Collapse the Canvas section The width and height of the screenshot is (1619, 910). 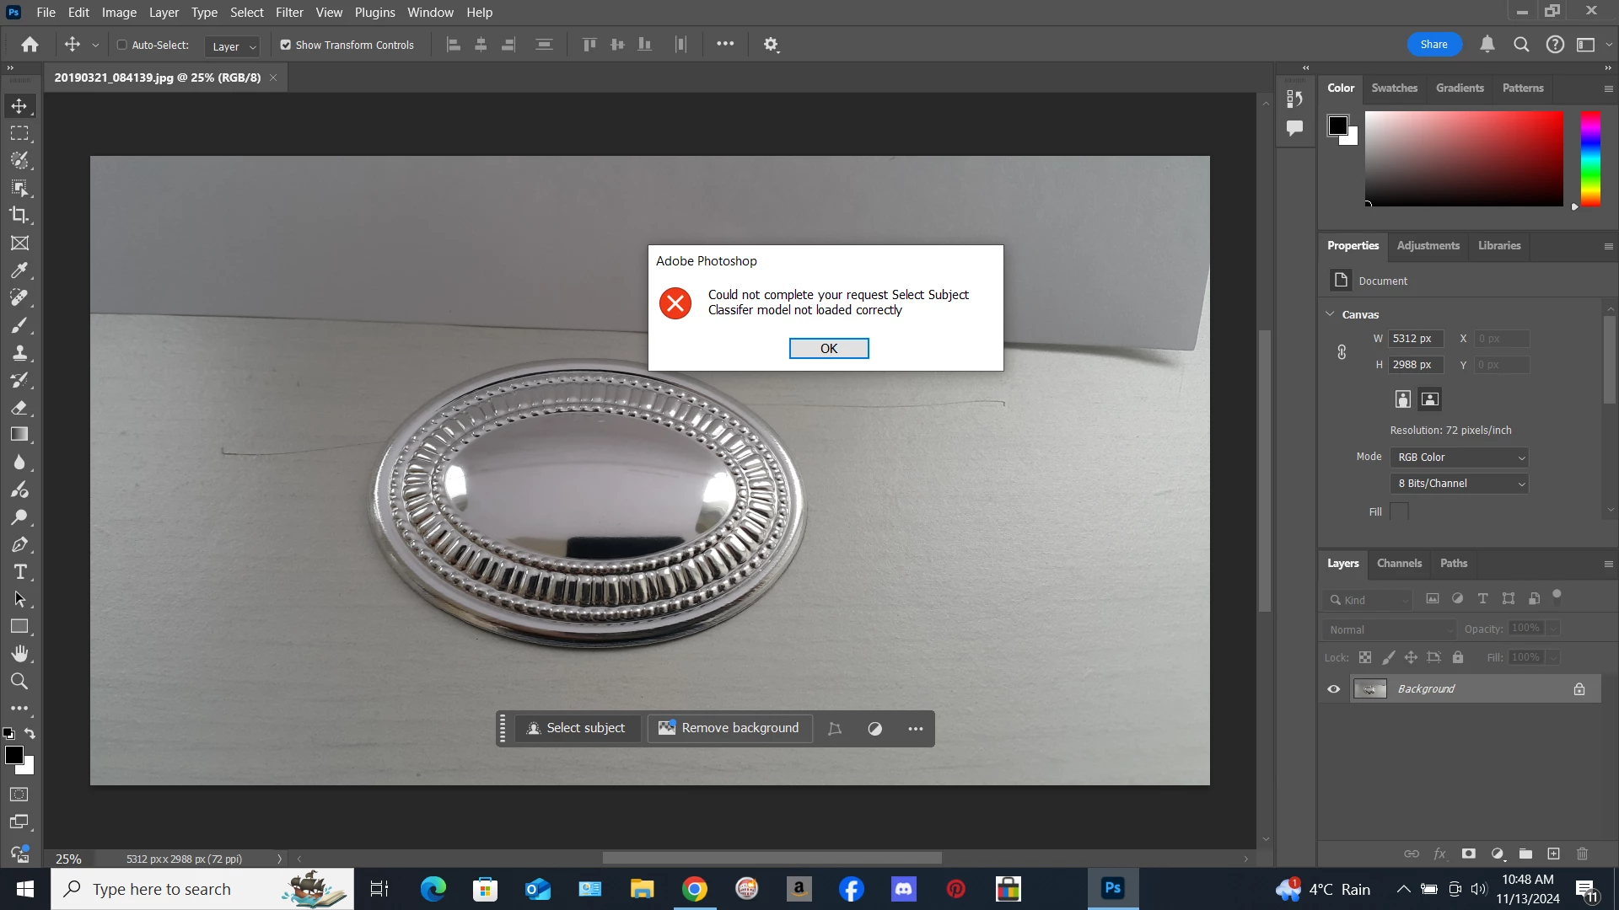[1331, 314]
